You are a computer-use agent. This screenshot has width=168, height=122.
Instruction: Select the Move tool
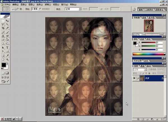pos(7,21)
